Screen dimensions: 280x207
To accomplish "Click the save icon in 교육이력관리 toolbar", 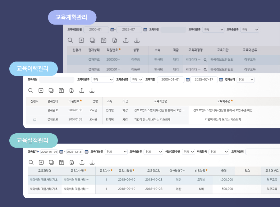I will pos(61,90).
